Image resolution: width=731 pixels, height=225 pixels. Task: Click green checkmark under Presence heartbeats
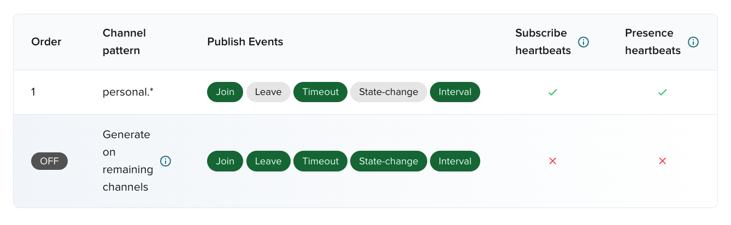click(x=662, y=92)
